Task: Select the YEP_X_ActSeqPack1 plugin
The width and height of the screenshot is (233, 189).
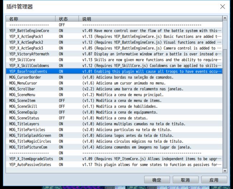Action: point(114,36)
